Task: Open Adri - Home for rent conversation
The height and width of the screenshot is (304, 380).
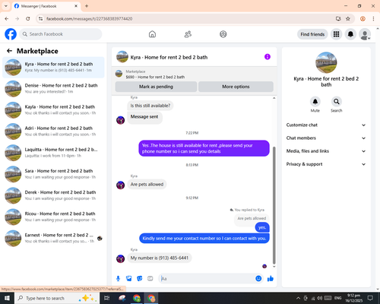Action: pyautogui.click(x=53, y=131)
